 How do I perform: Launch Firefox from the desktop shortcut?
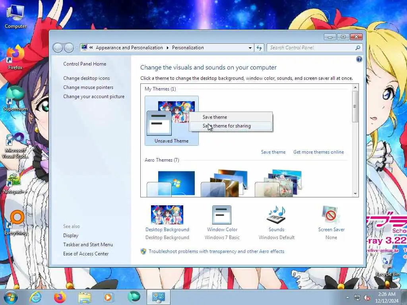pyautogui.click(x=16, y=58)
